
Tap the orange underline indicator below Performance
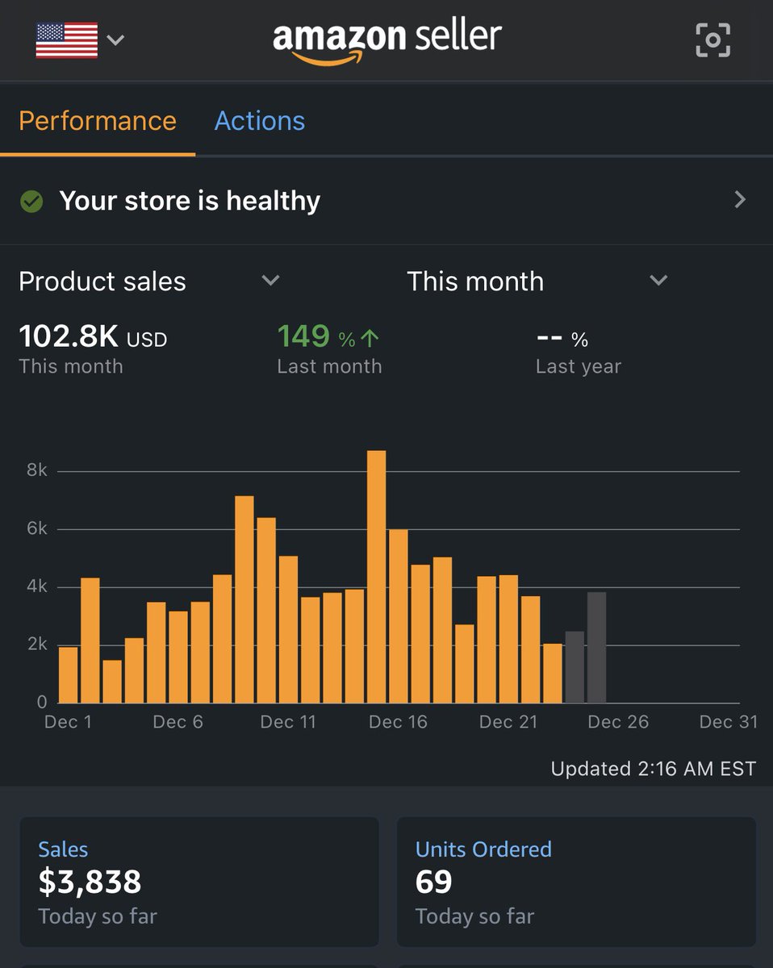click(x=98, y=152)
